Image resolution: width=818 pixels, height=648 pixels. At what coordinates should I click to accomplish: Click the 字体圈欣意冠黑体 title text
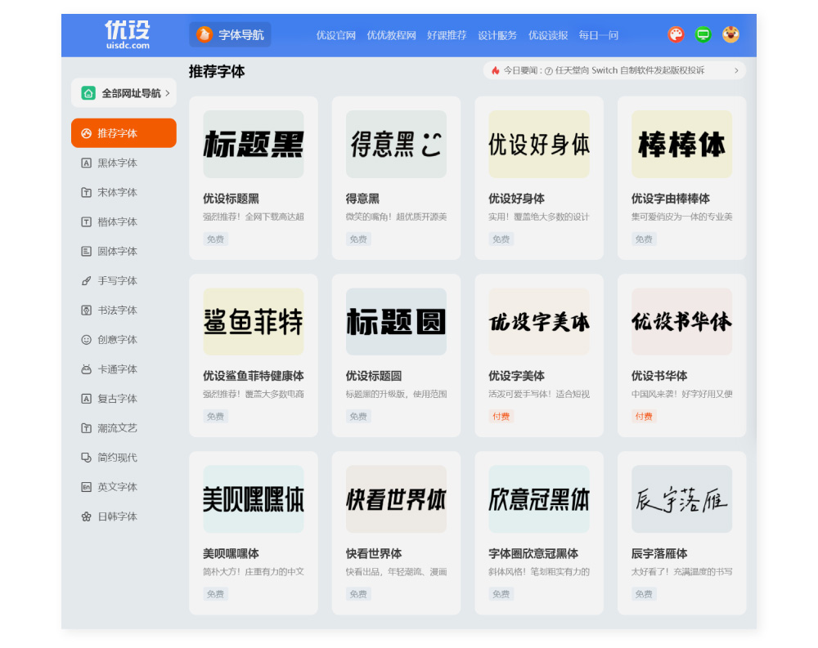[x=533, y=554]
